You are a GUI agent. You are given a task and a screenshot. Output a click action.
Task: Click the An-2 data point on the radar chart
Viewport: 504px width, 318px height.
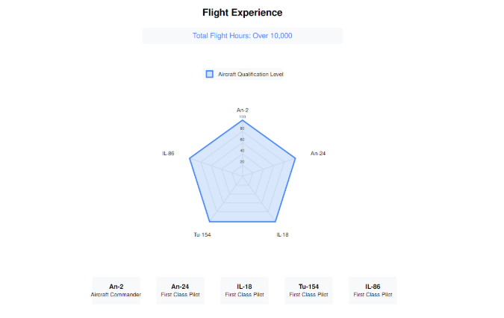click(x=243, y=120)
